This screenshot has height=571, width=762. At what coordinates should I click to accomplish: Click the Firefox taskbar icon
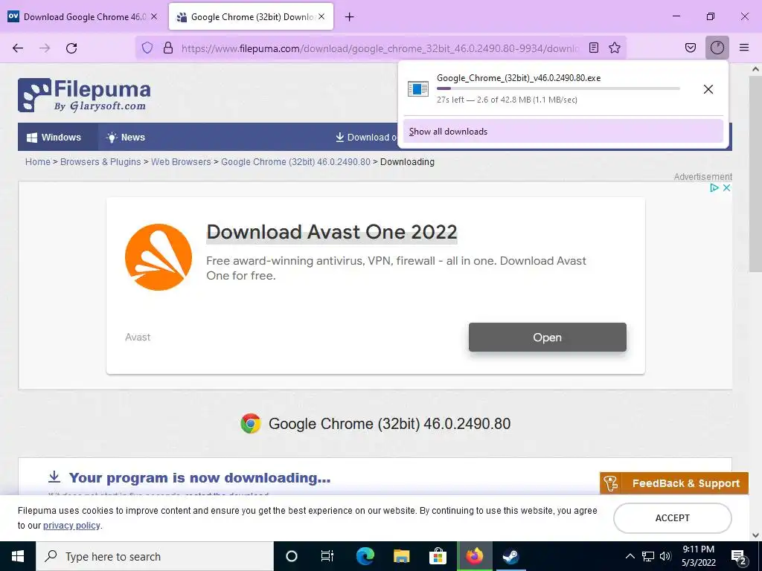tap(474, 556)
